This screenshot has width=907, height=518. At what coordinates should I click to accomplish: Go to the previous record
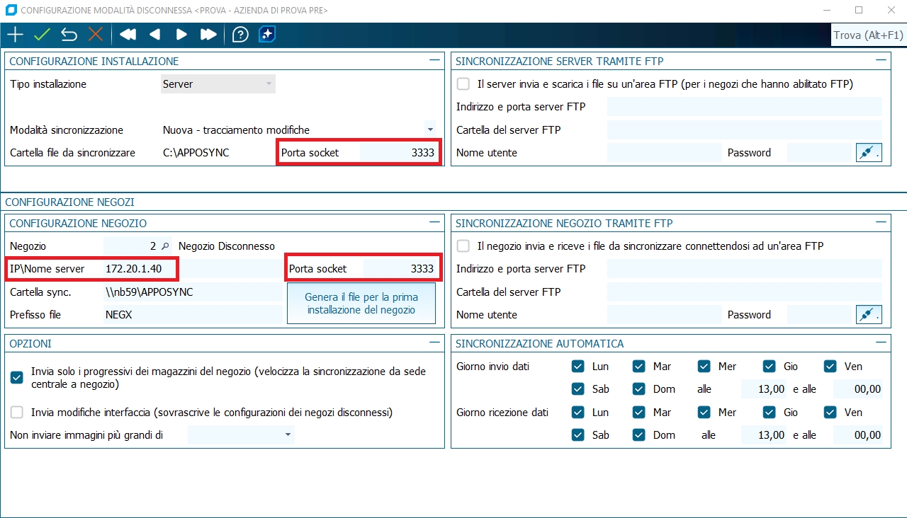pos(154,34)
